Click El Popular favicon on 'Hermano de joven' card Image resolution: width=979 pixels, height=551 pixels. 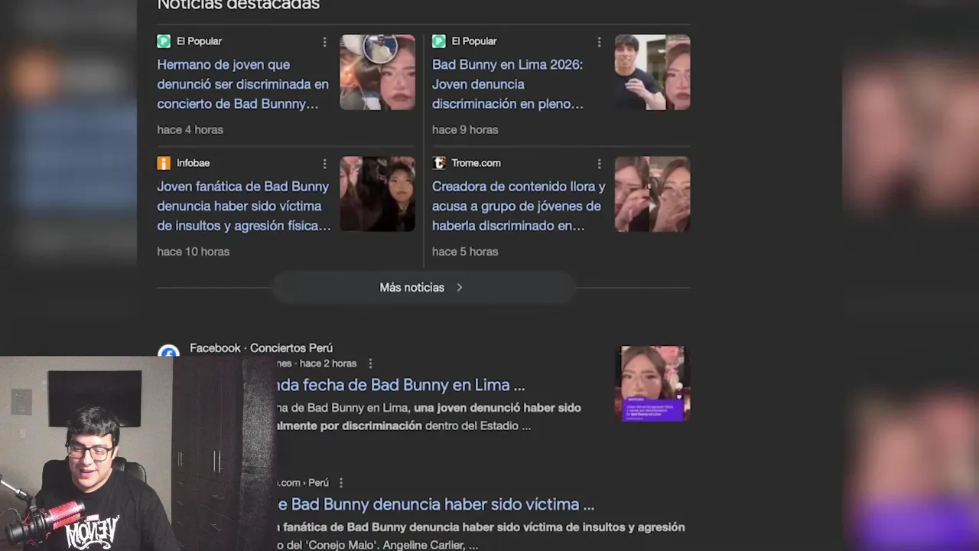[x=164, y=41]
